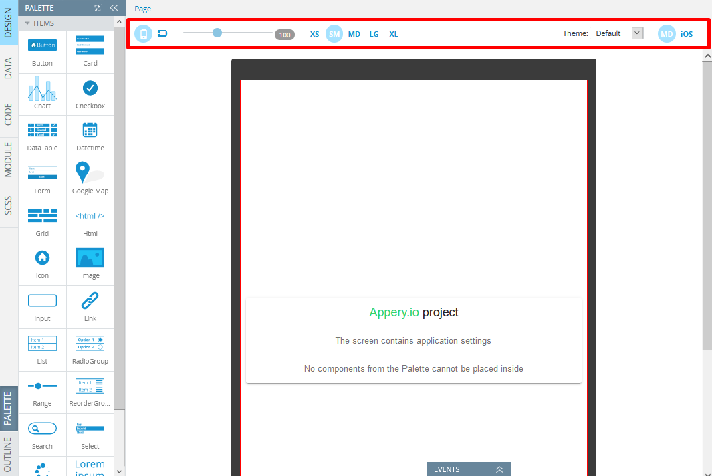Switch to landscape orientation
The height and width of the screenshot is (476, 712).
point(162,33)
